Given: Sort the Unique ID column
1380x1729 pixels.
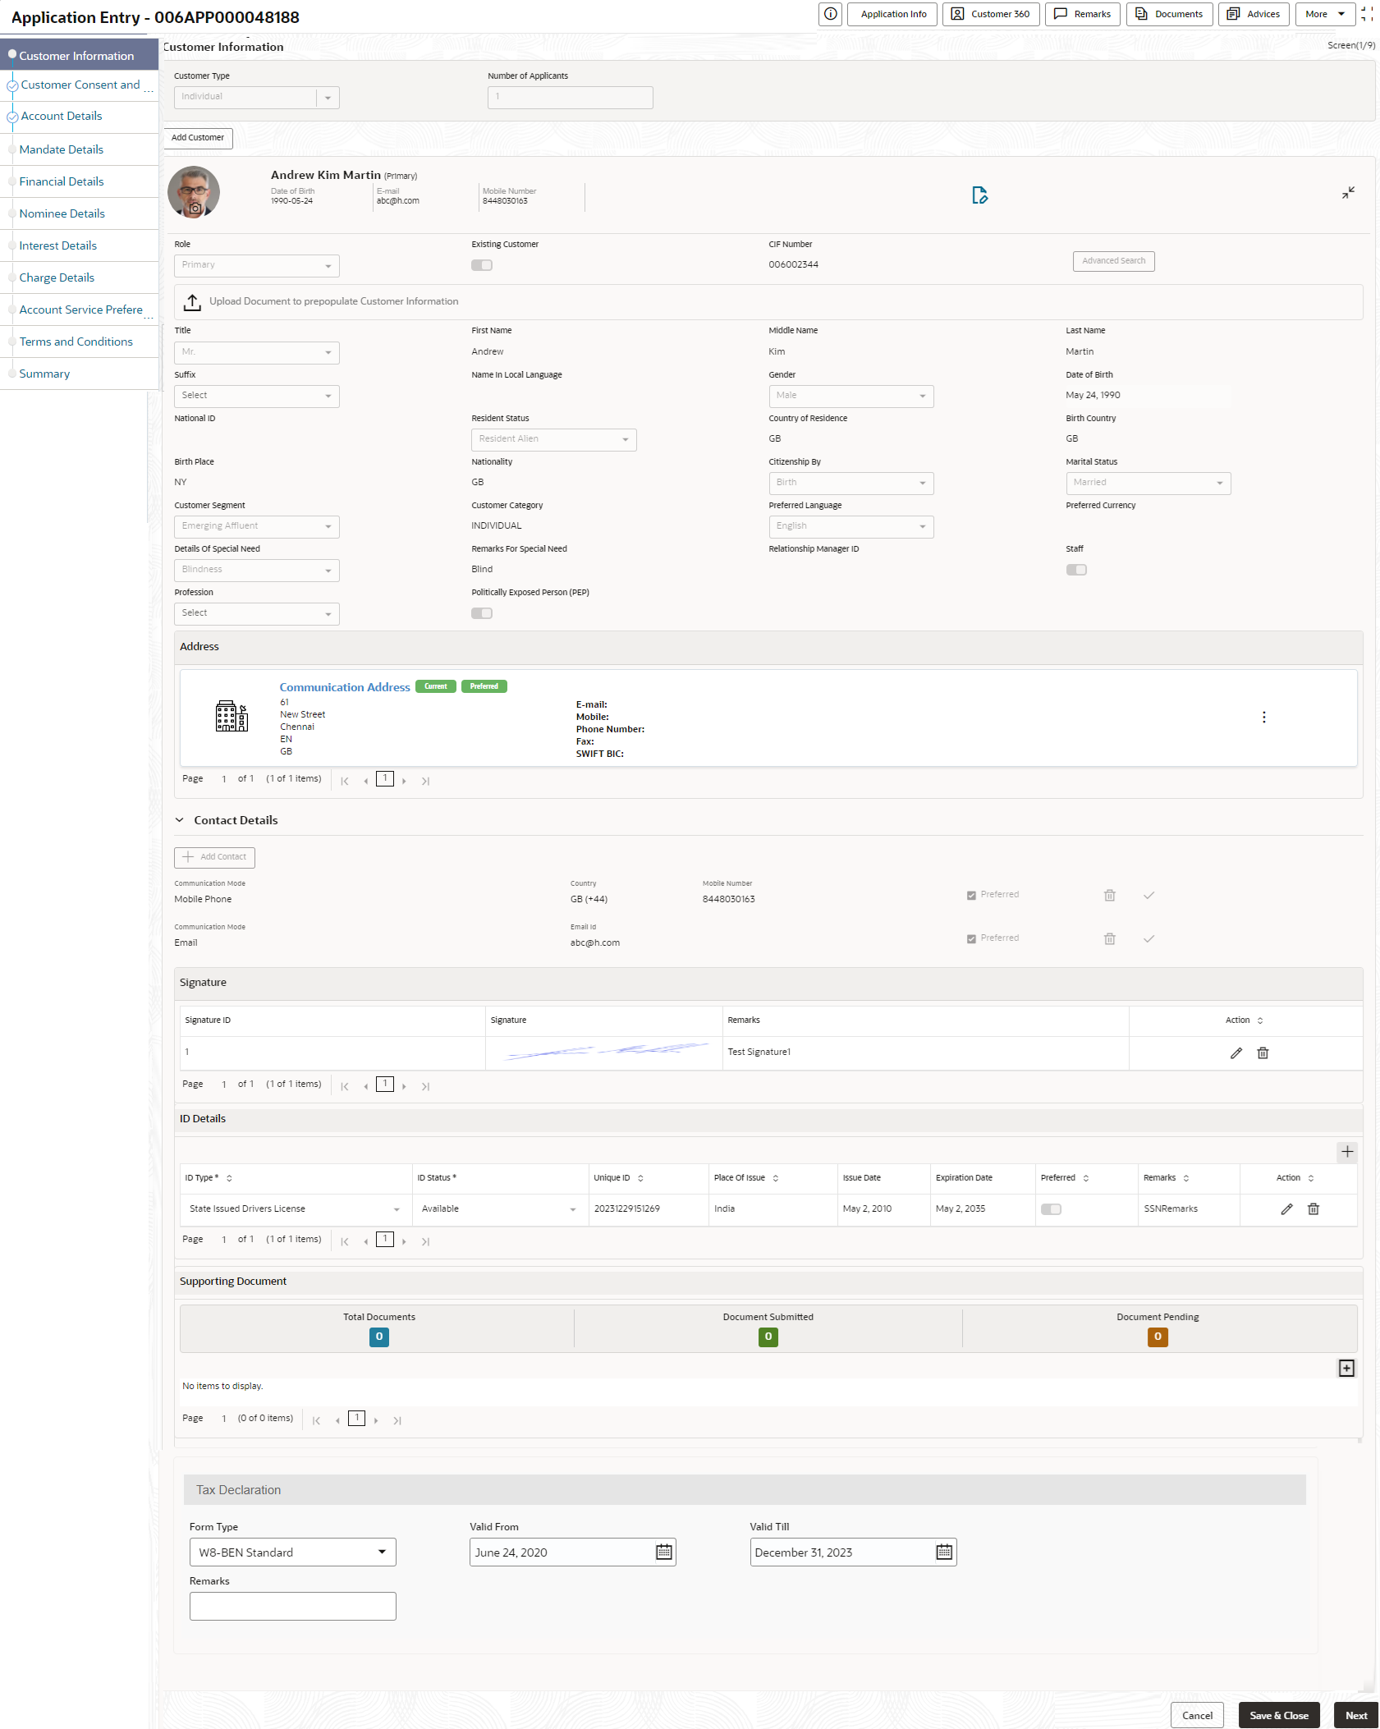Looking at the screenshot, I should point(640,1178).
